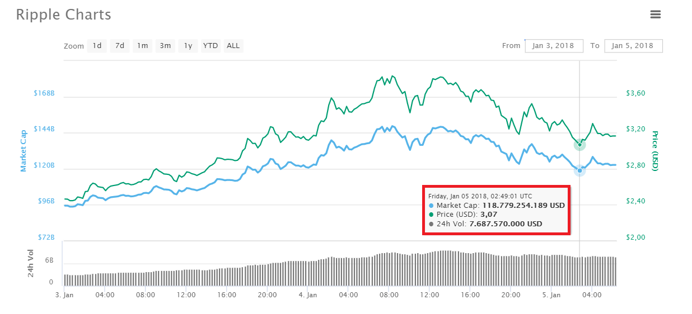Screen dimensions: 692x314
Task: Click the blue market cap marker dot
Action: click(579, 170)
